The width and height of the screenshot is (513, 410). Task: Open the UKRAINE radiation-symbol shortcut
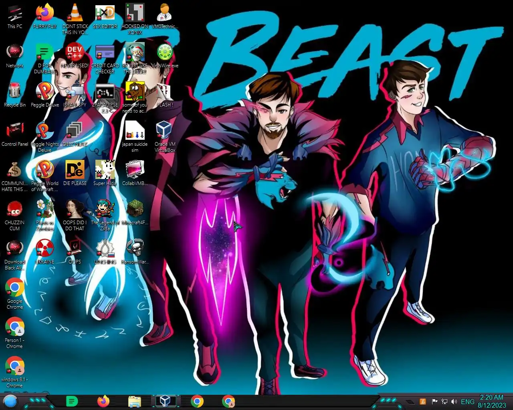pyautogui.click(x=45, y=251)
